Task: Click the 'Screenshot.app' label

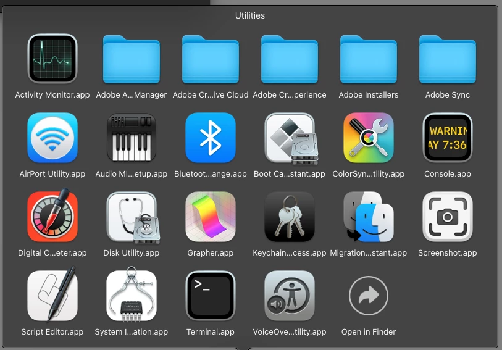Action: coord(448,252)
